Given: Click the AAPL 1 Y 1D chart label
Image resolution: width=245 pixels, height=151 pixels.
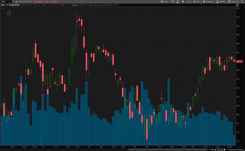Looking at the screenshot, I should coord(10,5).
